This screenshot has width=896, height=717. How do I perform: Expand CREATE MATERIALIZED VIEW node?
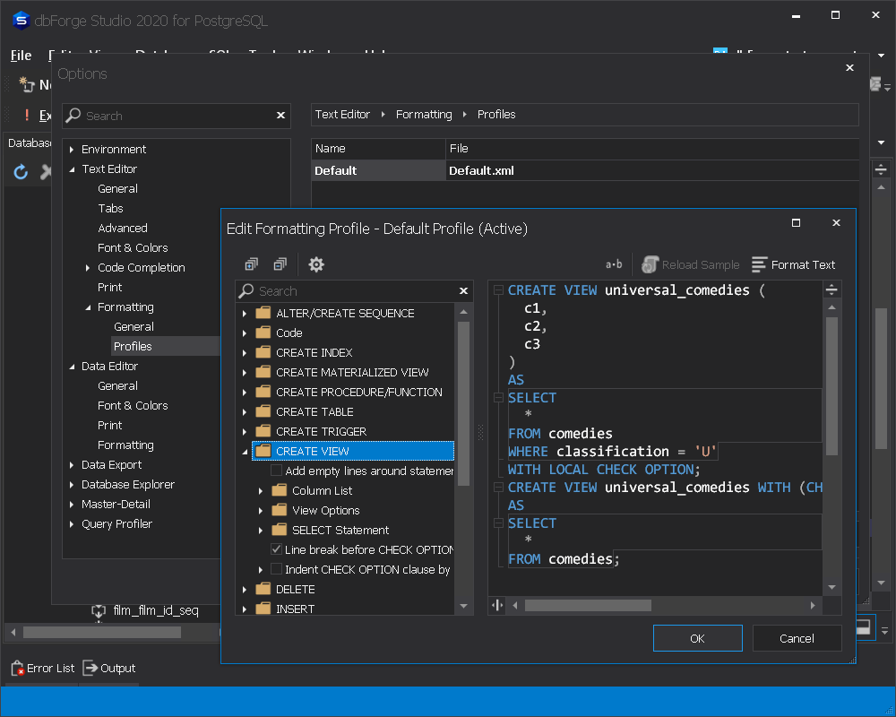pyautogui.click(x=245, y=372)
